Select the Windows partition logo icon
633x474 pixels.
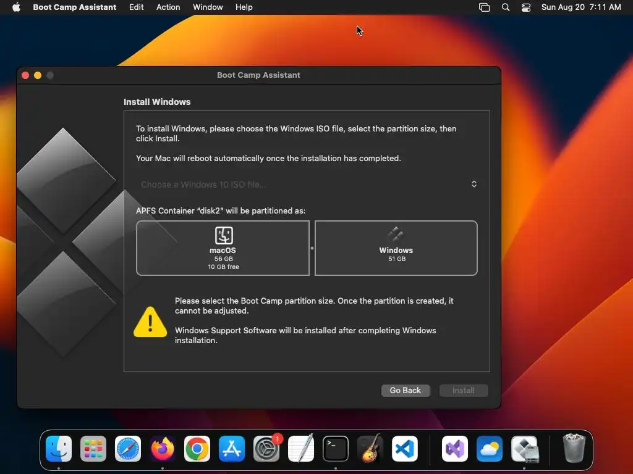(396, 234)
